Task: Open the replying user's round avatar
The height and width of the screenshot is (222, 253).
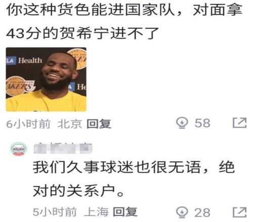Action: (x=19, y=149)
